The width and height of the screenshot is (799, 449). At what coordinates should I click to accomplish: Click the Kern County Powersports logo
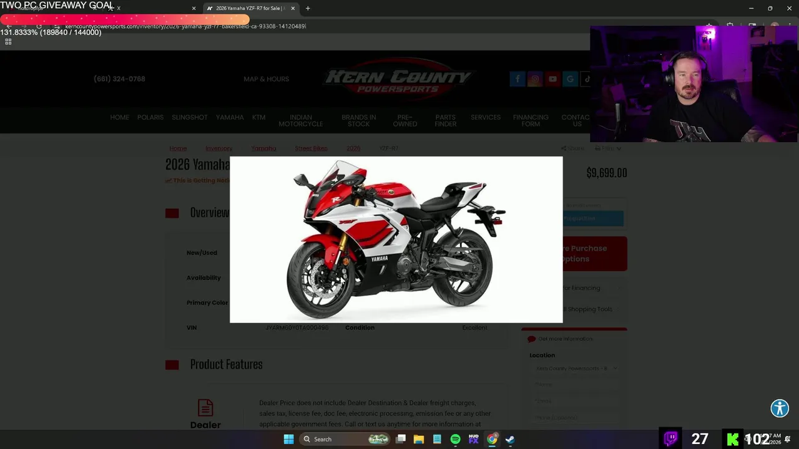(x=398, y=79)
